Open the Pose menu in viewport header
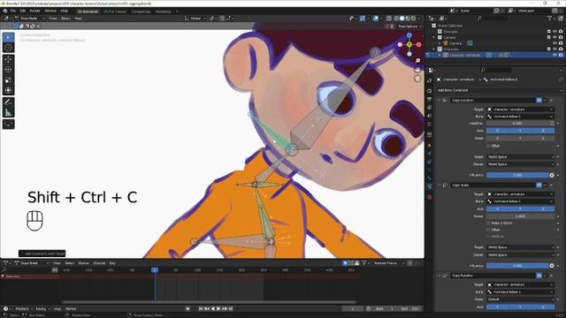Image resolution: width=566 pixels, height=318 pixels. click(x=79, y=19)
